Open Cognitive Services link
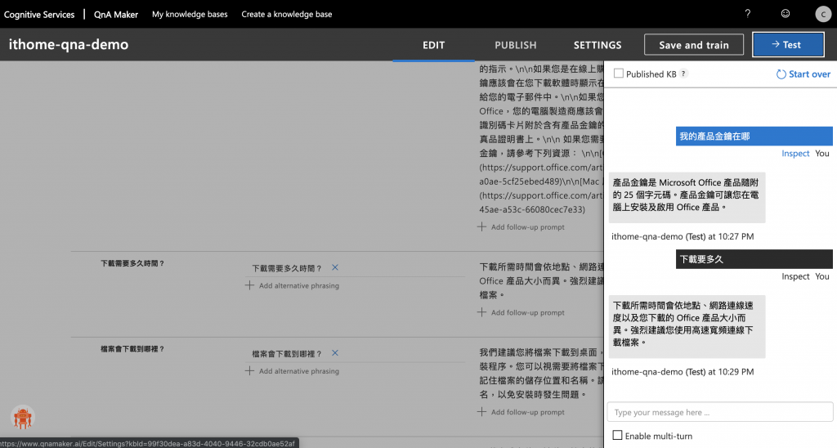Image resolution: width=837 pixels, height=448 pixels. [x=39, y=15]
